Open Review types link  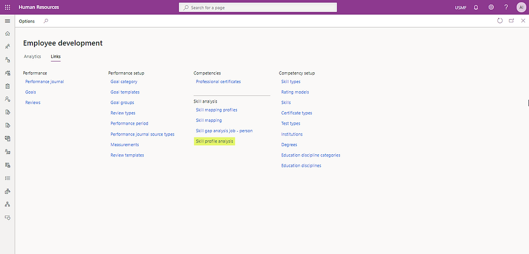point(123,113)
